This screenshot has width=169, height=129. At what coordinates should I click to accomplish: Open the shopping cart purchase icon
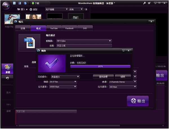149,3
